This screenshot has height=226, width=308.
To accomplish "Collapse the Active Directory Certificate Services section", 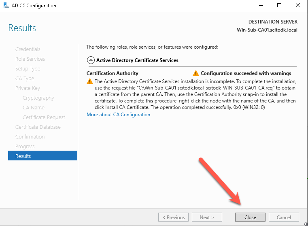I will click(x=91, y=60).
